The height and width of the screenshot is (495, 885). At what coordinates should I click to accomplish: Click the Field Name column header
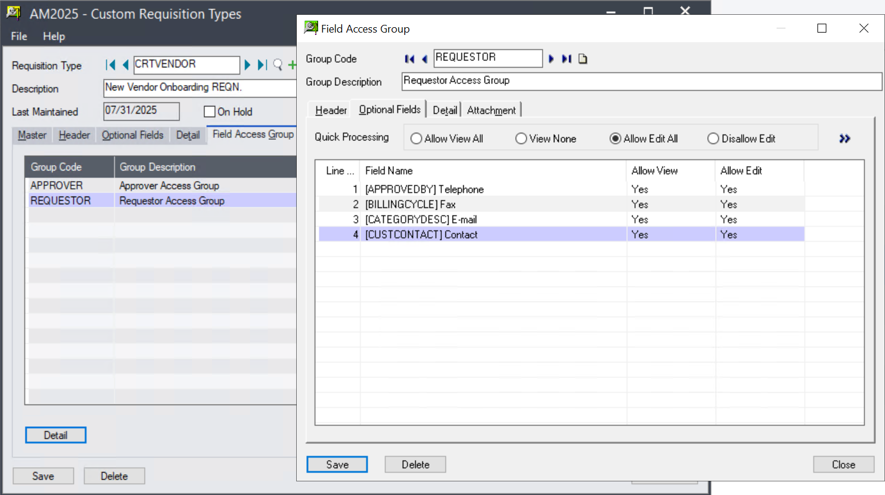pos(493,171)
